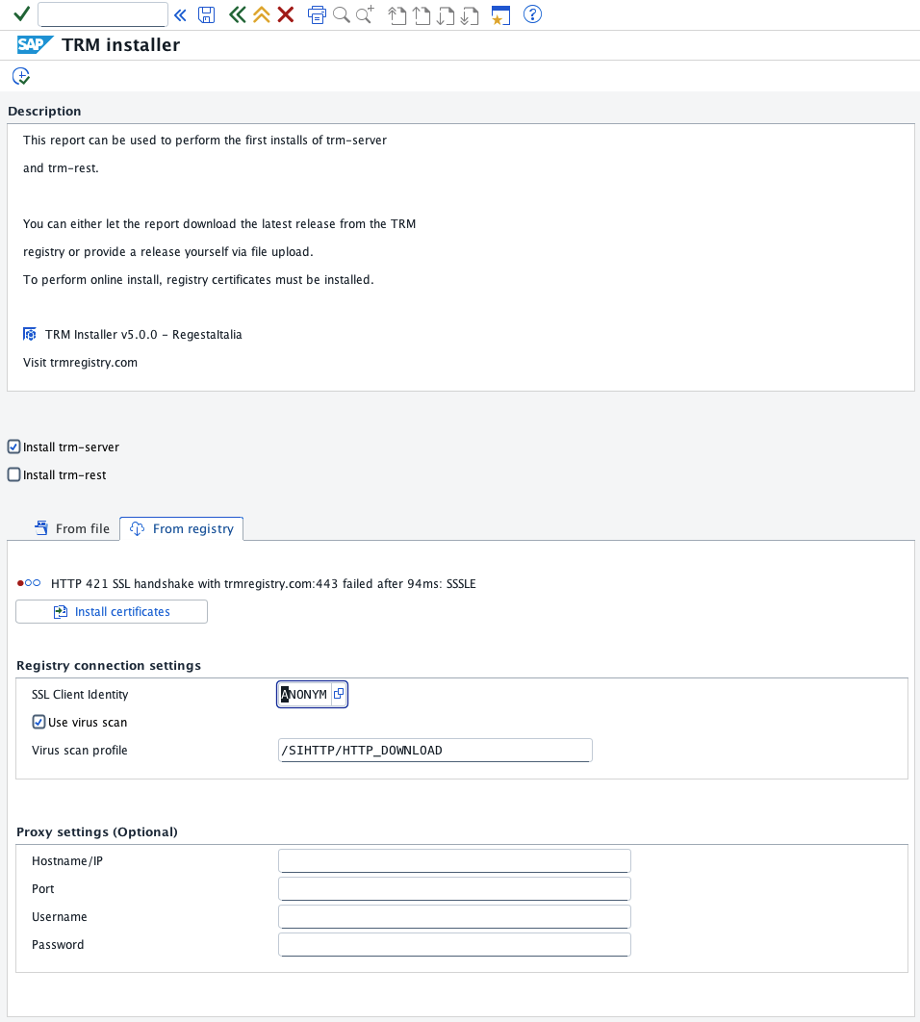This screenshot has width=920, height=1022.
Task: Click the 'Visit trmregistry.com' text
Action: tap(80, 363)
